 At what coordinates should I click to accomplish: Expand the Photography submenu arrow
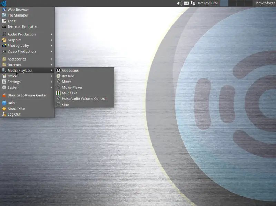click(x=52, y=46)
